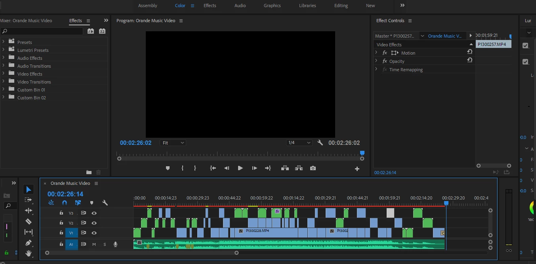
Task: Click the Effects panel search field
Action: pos(42,31)
